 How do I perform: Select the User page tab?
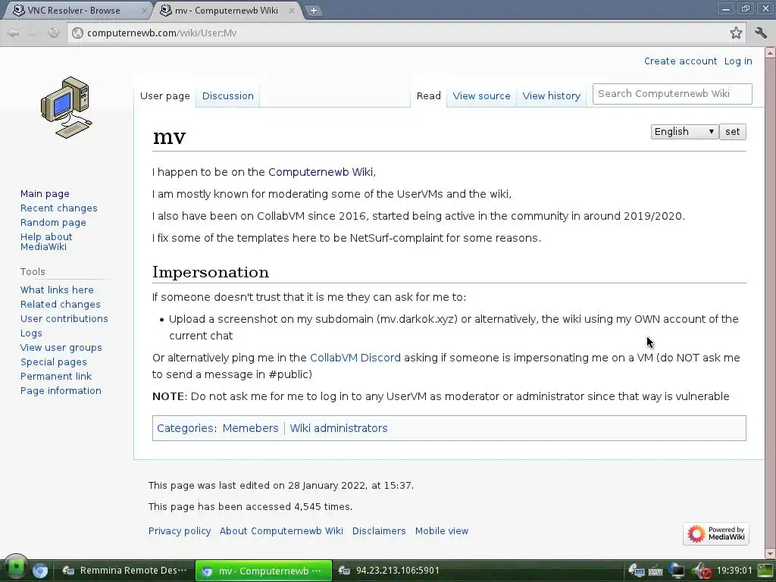pyautogui.click(x=164, y=96)
